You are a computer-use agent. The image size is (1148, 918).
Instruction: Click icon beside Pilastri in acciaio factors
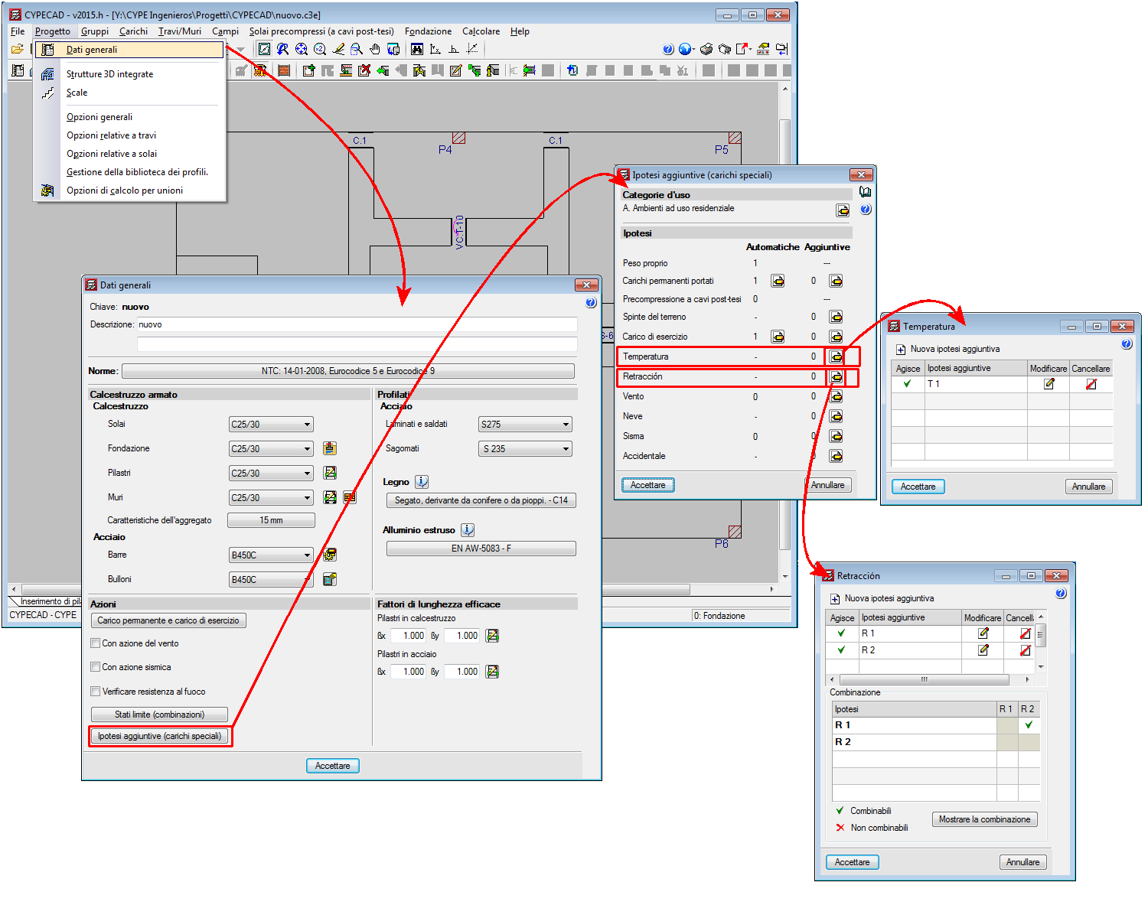click(x=492, y=672)
